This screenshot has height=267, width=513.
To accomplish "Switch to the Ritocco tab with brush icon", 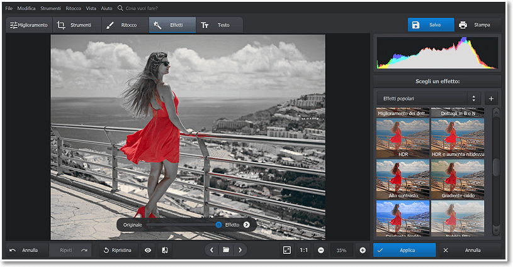I will 125,25.
